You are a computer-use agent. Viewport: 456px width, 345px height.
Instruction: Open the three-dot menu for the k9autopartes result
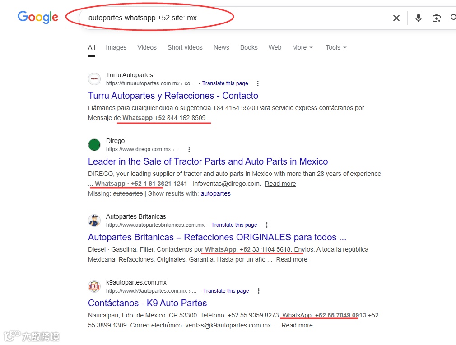pos(259,291)
